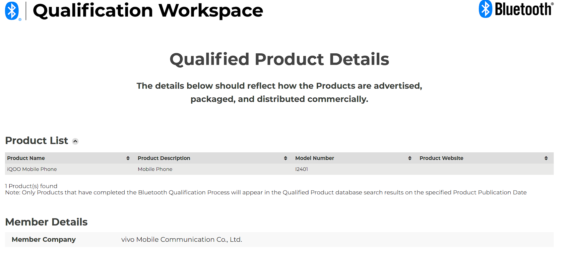
Task: Click the Product Description column header
Action: [164, 158]
